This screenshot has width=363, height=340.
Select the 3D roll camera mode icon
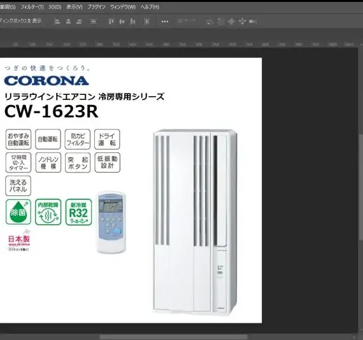click(x=220, y=22)
